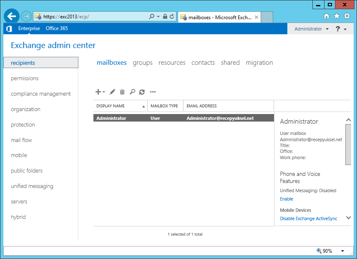Open the organization section
The image size is (357, 259).
[25, 109]
